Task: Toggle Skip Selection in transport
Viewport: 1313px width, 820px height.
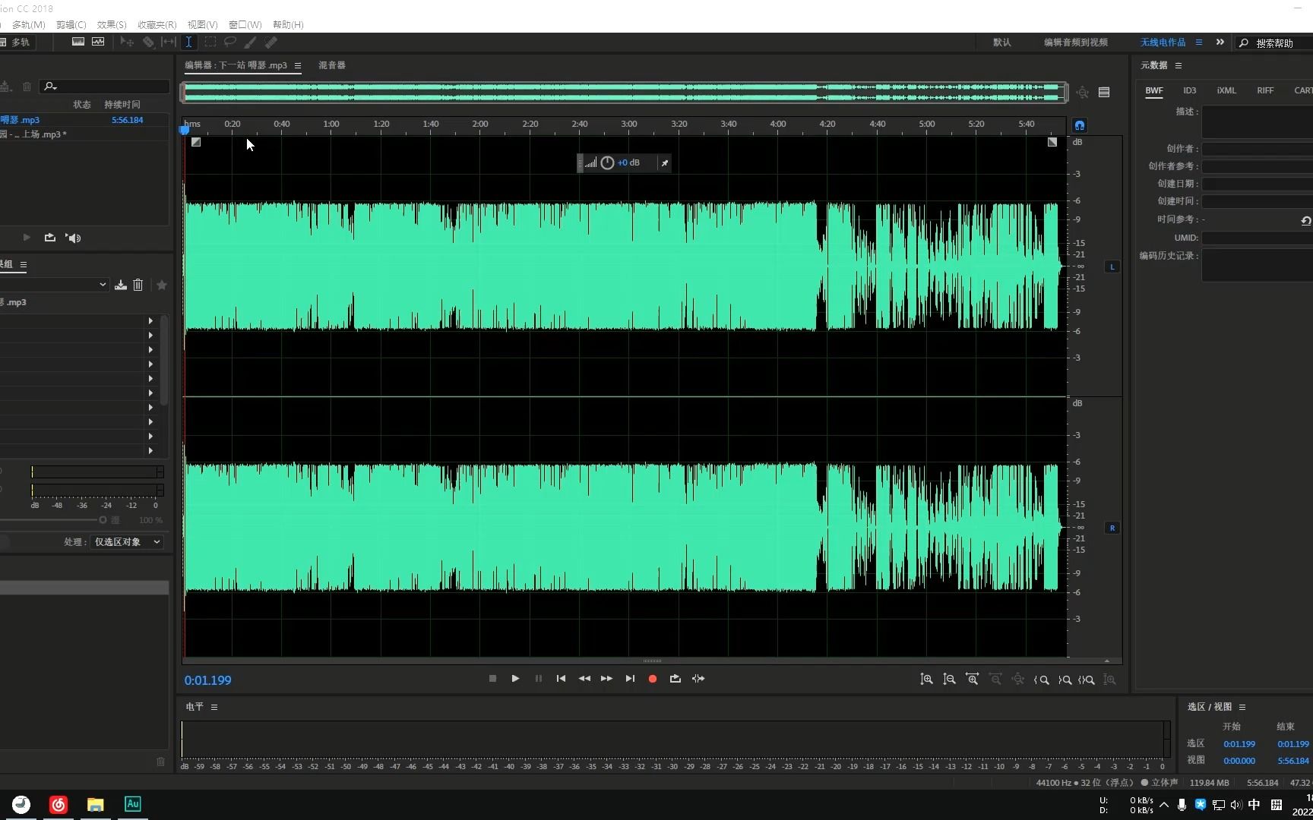Action: [x=698, y=679]
